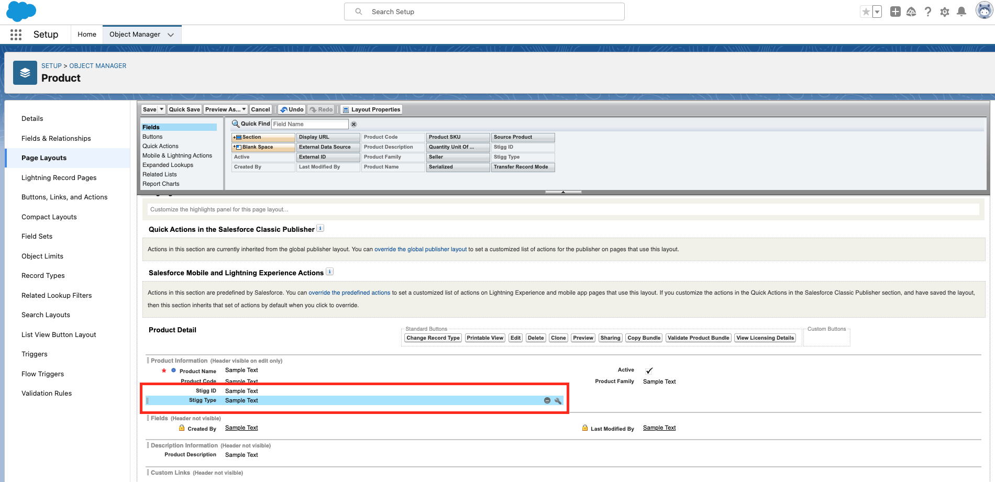Cancel the layout edits
The height and width of the screenshot is (482, 995).
click(260, 109)
